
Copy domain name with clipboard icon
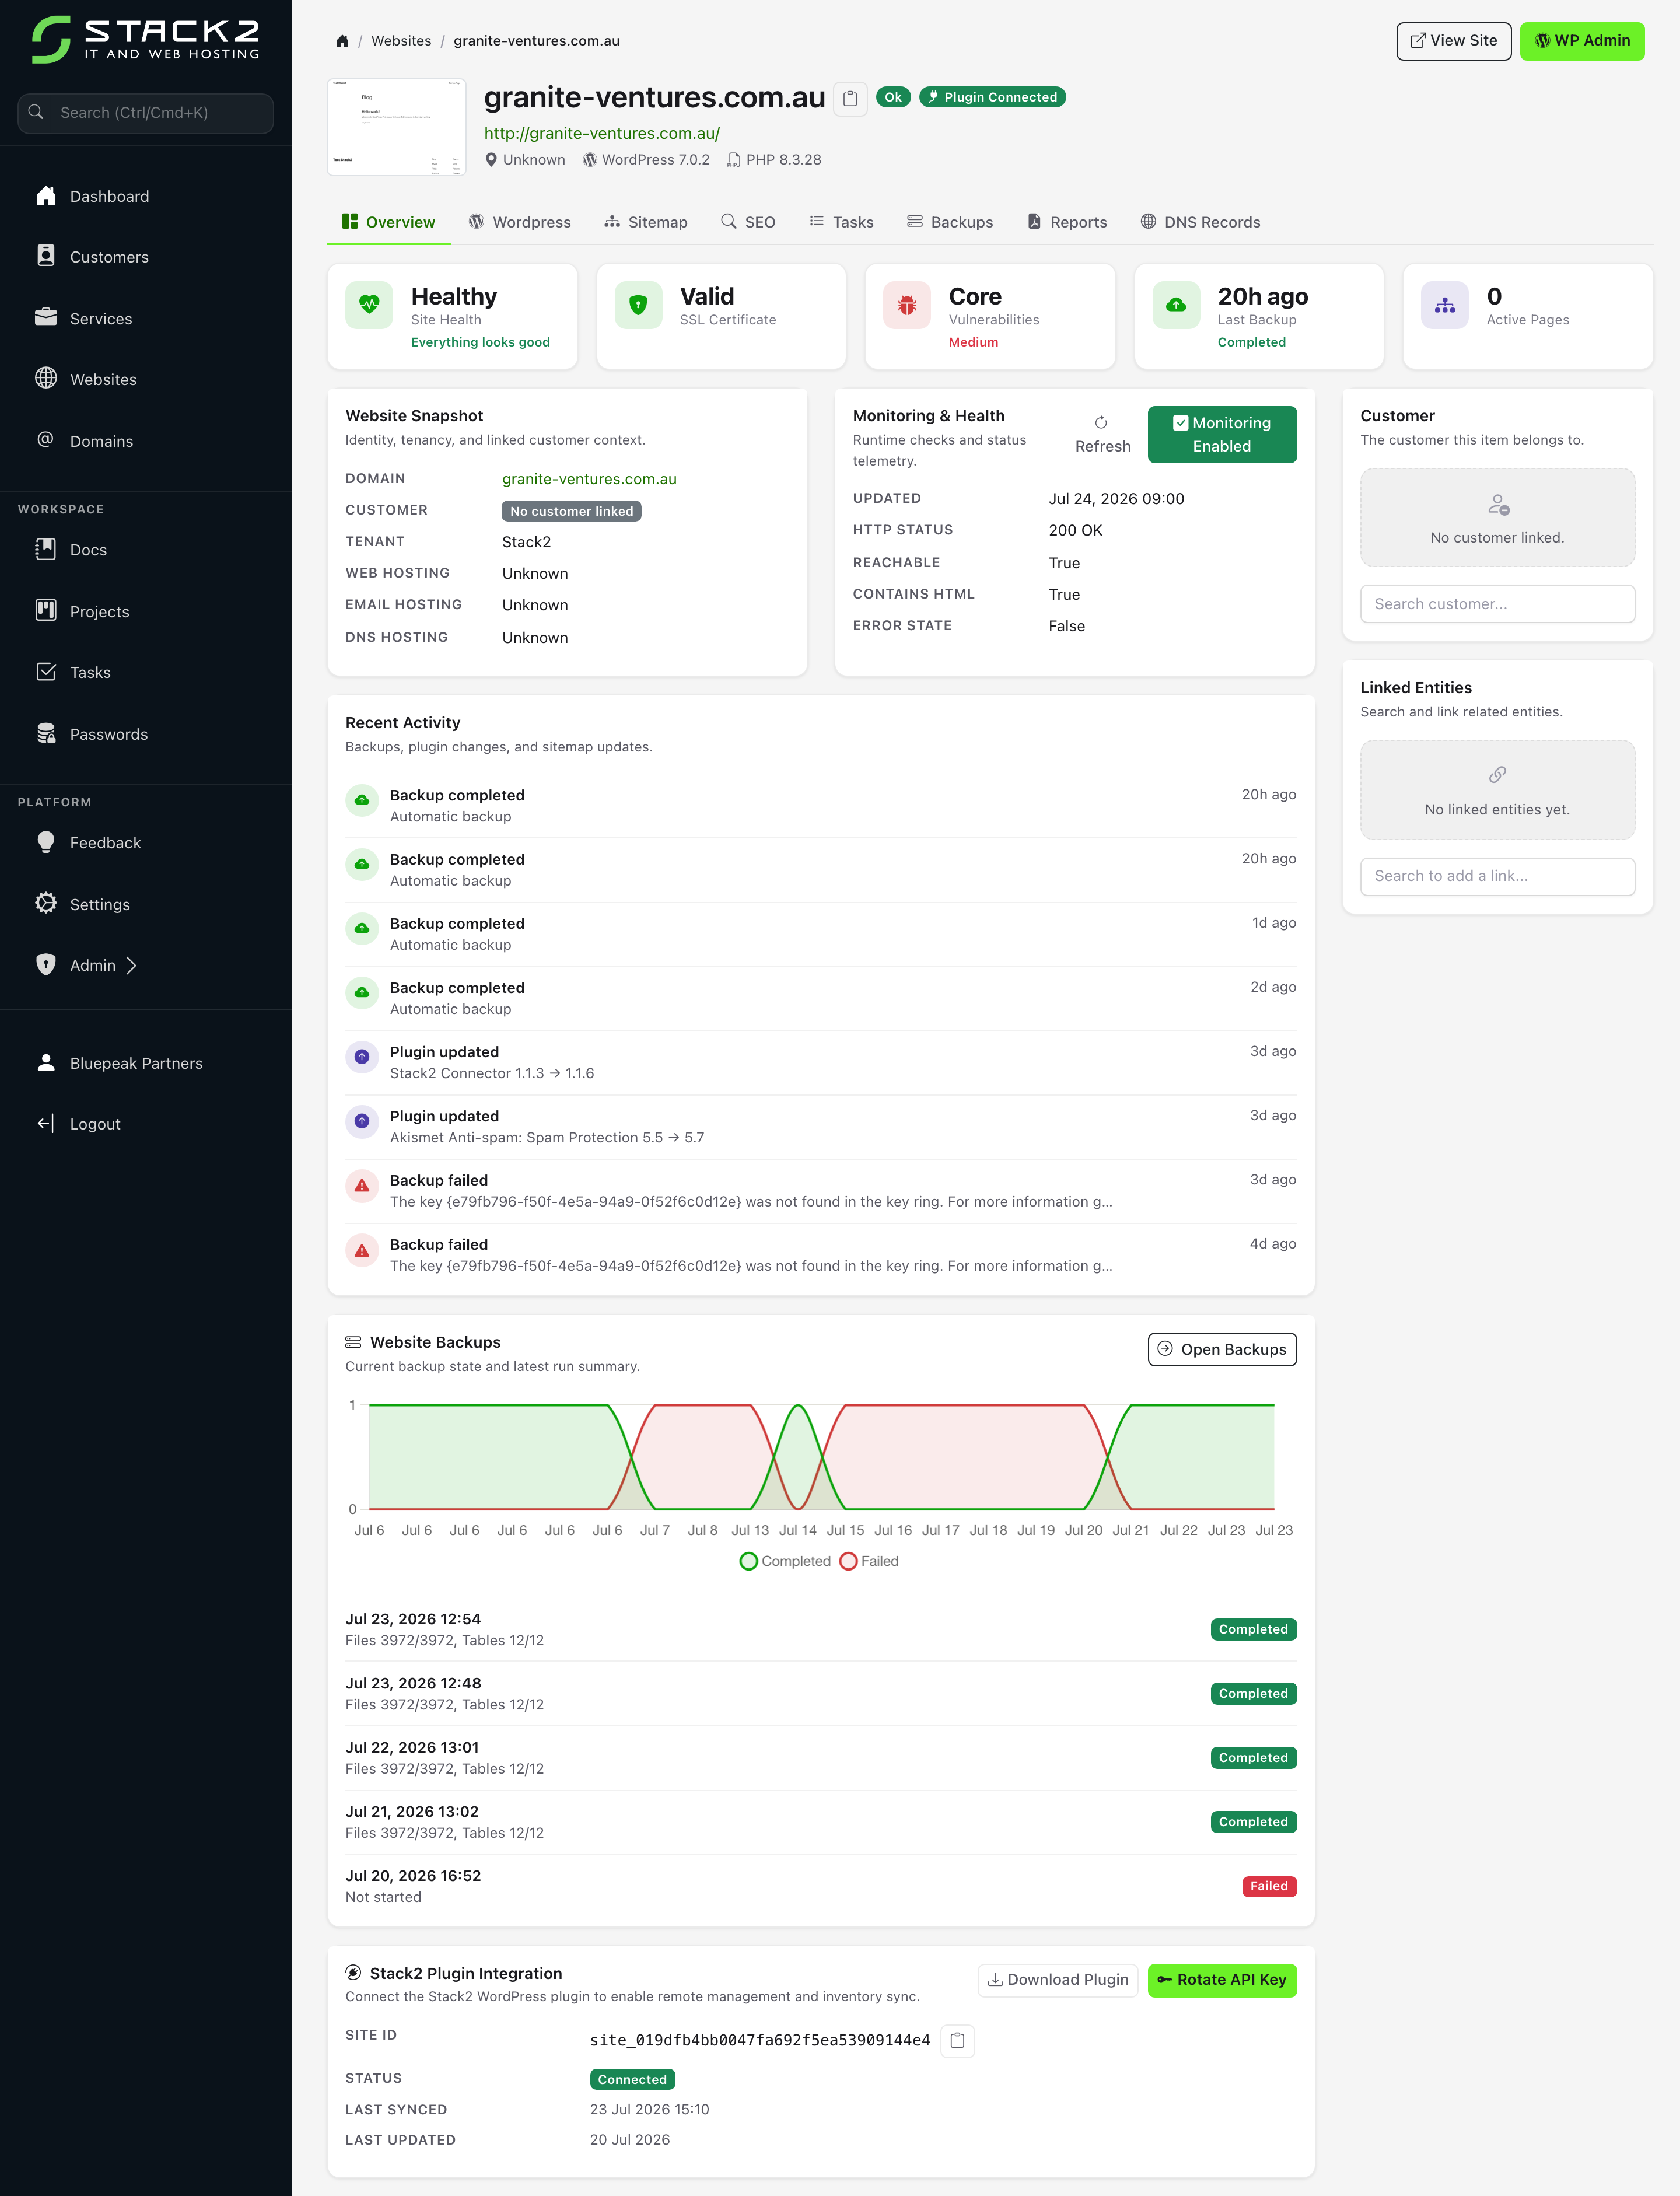pos(850,98)
